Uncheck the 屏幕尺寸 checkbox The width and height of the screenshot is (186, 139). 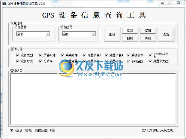tap(40, 55)
